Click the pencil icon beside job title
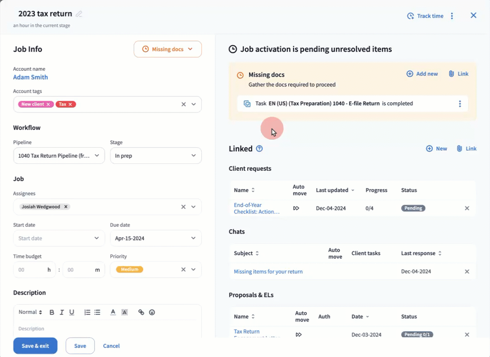The width and height of the screenshot is (490, 357). 79,14
